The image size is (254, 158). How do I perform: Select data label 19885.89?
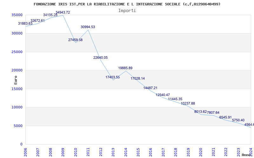click(x=125, y=68)
